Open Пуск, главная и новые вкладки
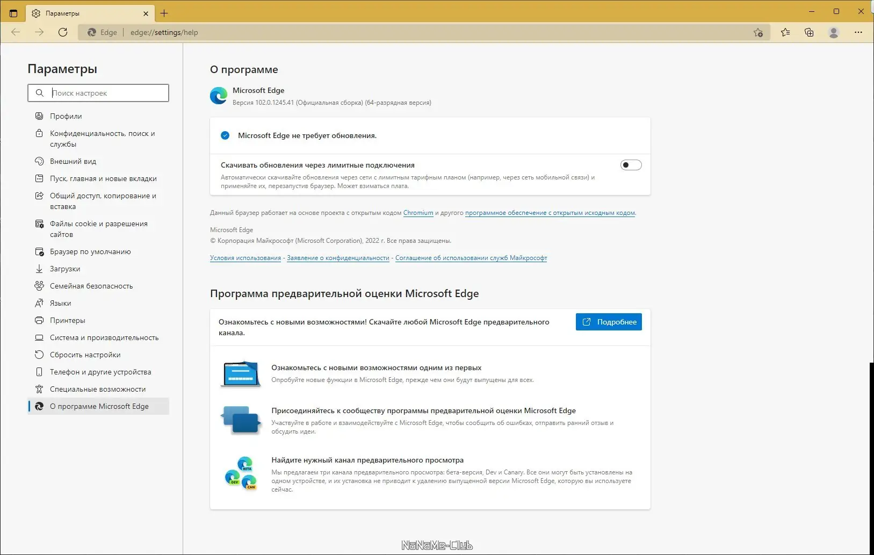The width and height of the screenshot is (874, 555). click(98, 178)
